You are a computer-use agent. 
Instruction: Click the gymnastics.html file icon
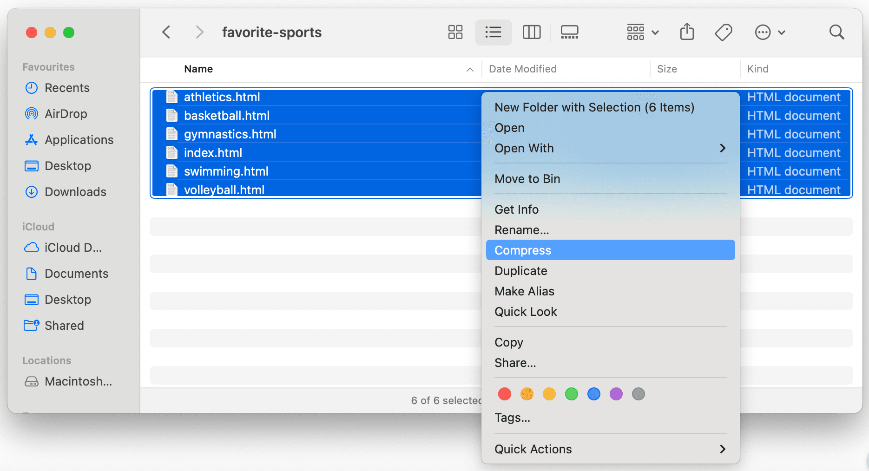172,134
